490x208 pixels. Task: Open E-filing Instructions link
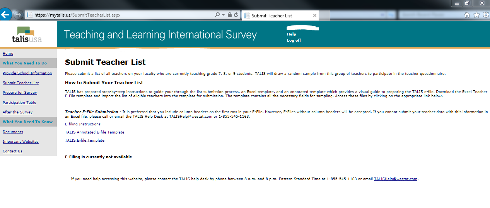[x=83, y=124]
